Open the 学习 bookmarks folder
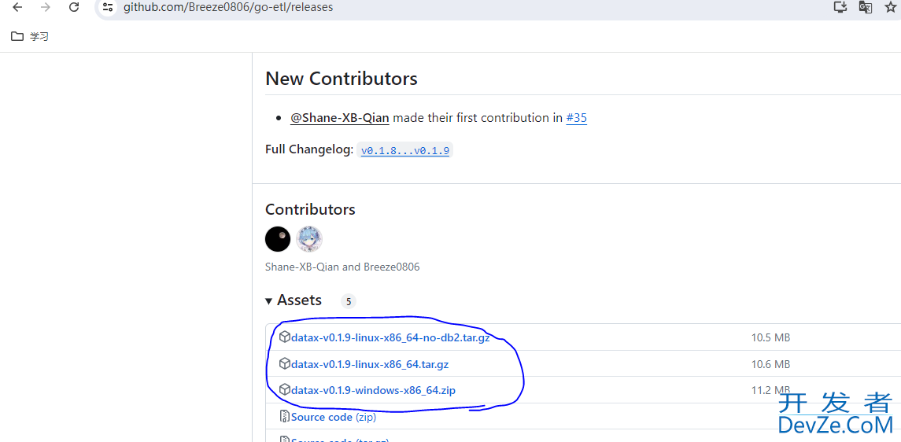901x442 pixels. pos(30,37)
